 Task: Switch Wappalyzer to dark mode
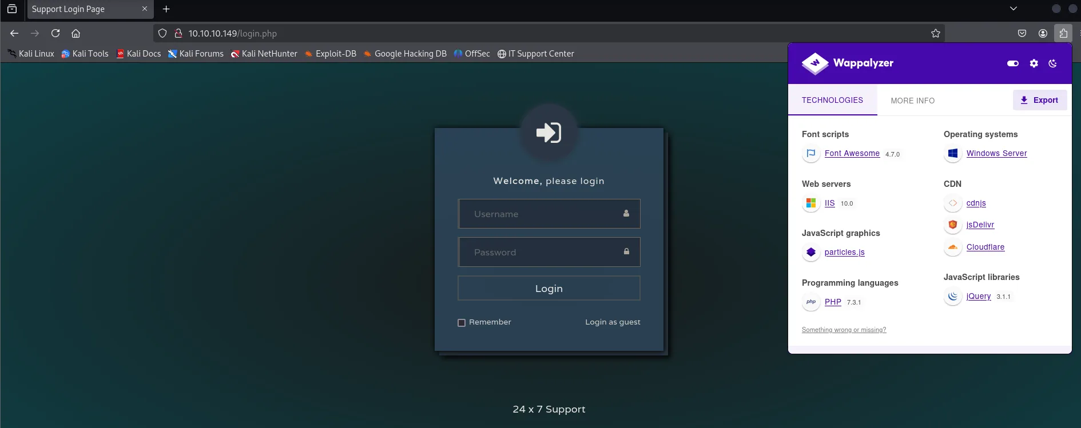pos(1052,63)
